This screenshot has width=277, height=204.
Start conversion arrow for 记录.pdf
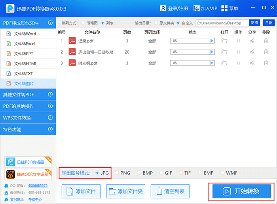pos(212,41)
